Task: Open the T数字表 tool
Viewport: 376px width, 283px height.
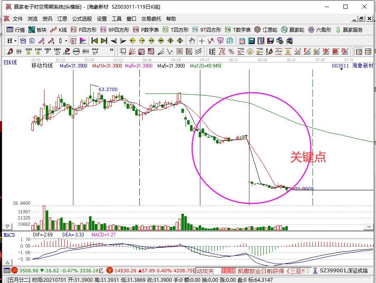Action: point(238,30)
